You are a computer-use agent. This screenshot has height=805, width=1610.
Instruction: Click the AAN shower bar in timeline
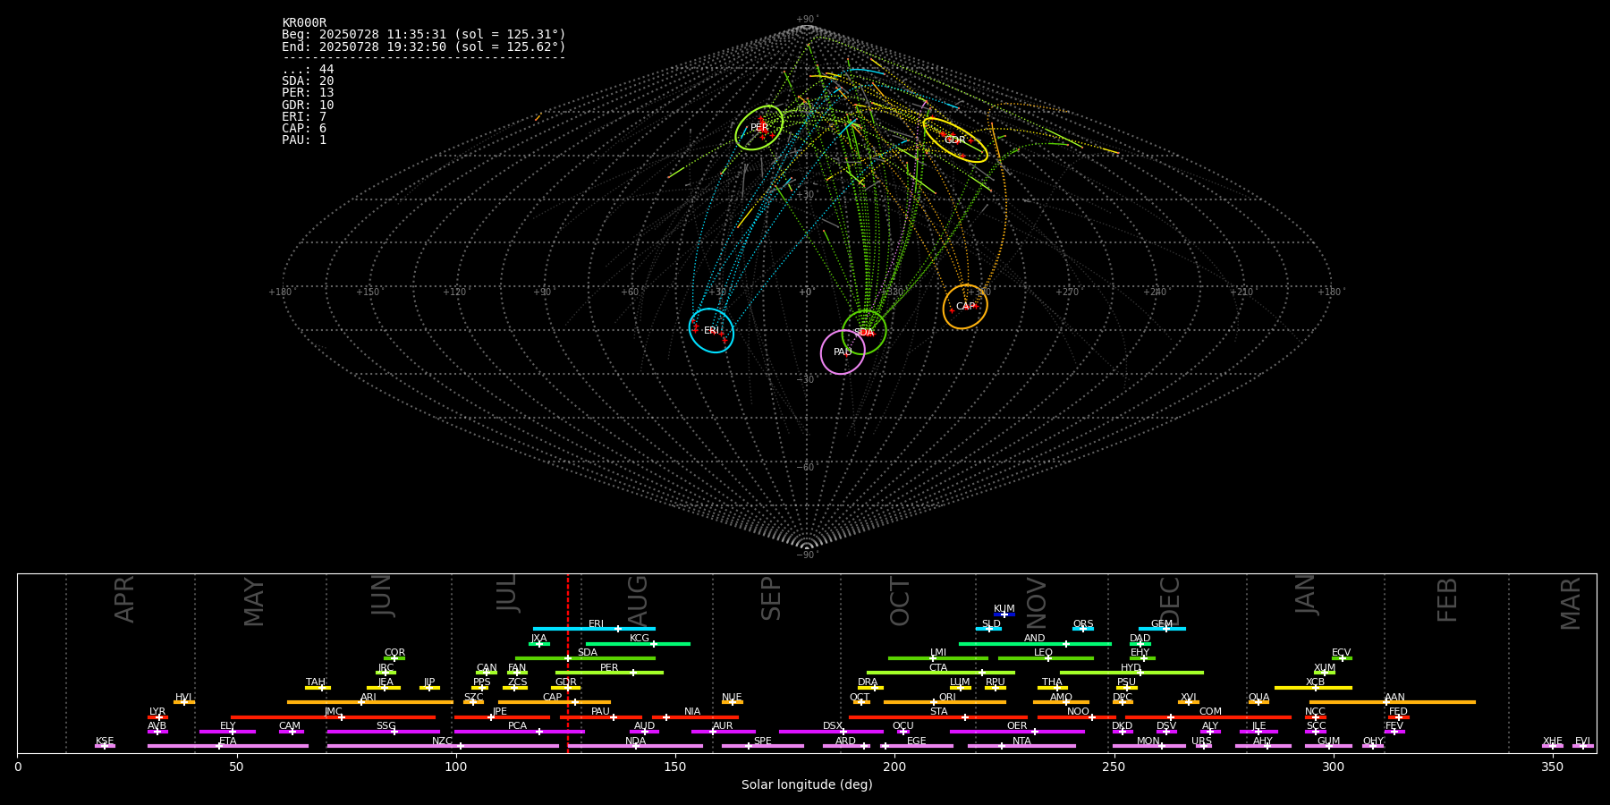pyautogui.click(x=1393, y=702)
